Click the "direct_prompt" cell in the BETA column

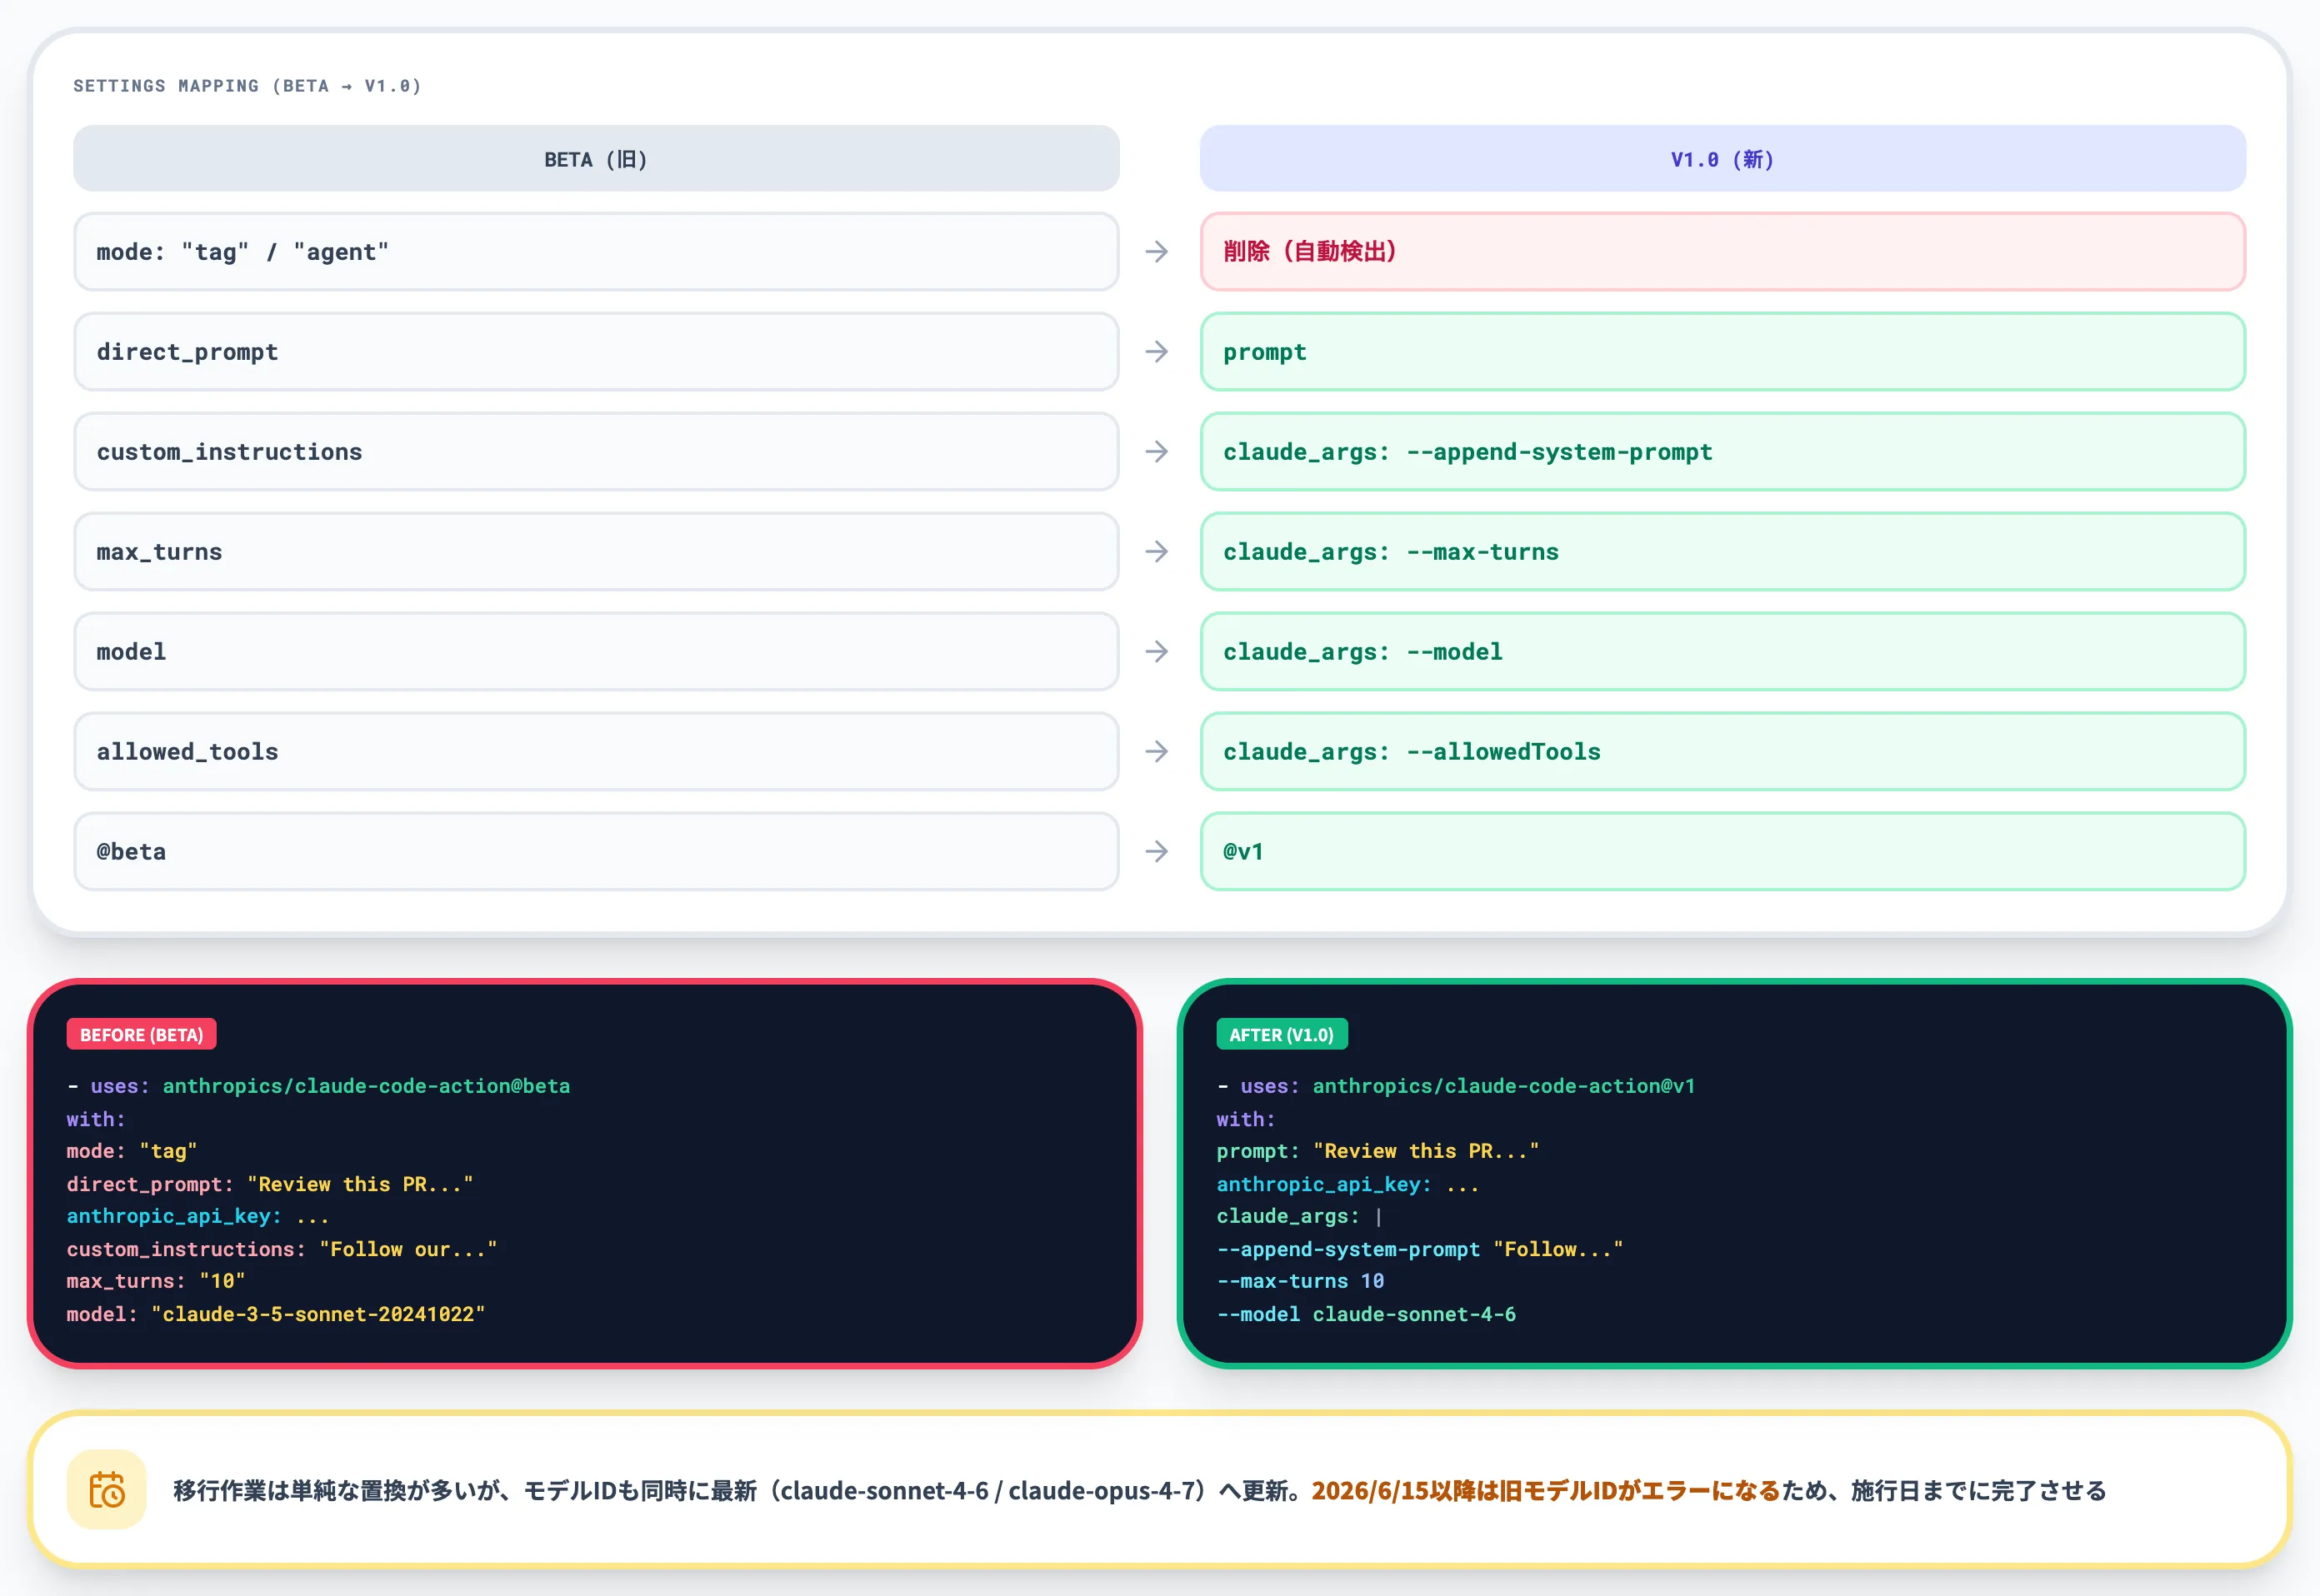[597, 352]
